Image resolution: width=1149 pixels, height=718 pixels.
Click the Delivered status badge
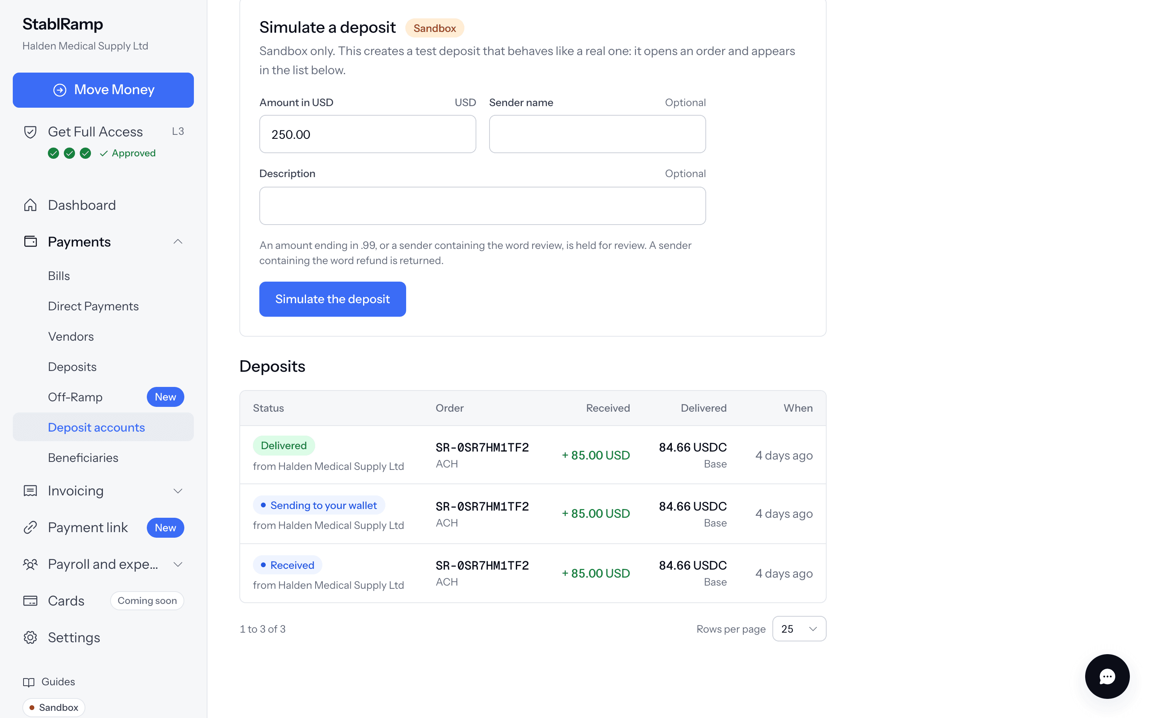coord(283,446)
